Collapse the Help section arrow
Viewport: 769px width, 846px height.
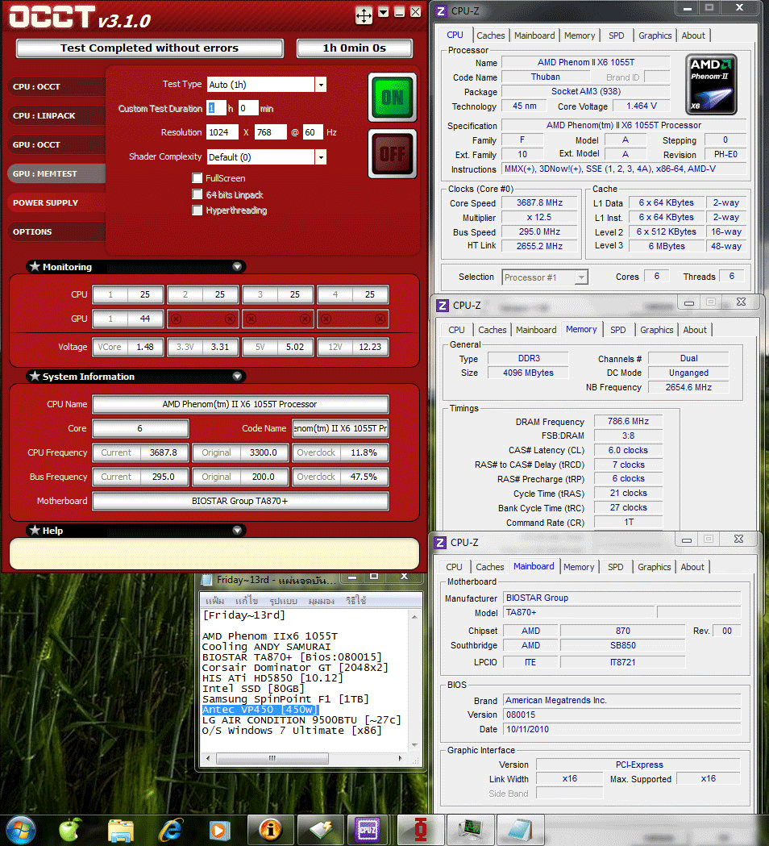coord(237,531)
